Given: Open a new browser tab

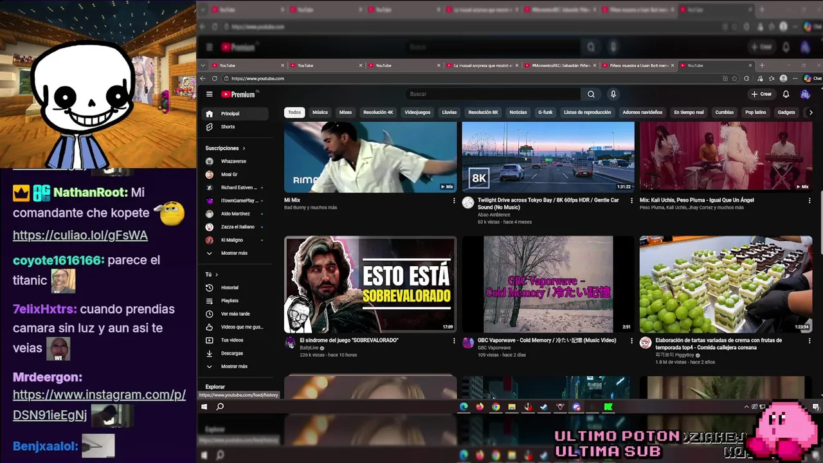Looking at the screenshot, I should 762,65.
